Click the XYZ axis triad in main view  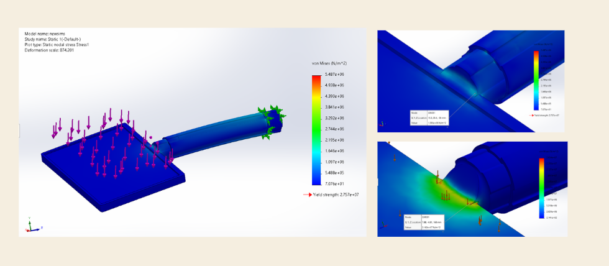point(30,225)
